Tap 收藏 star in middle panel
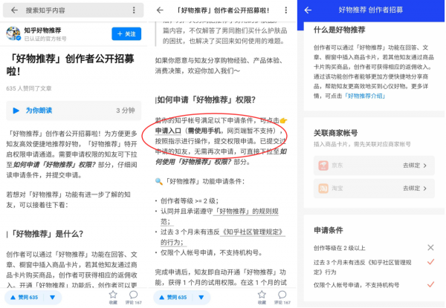The image size is (446, 308). point(262,297)
